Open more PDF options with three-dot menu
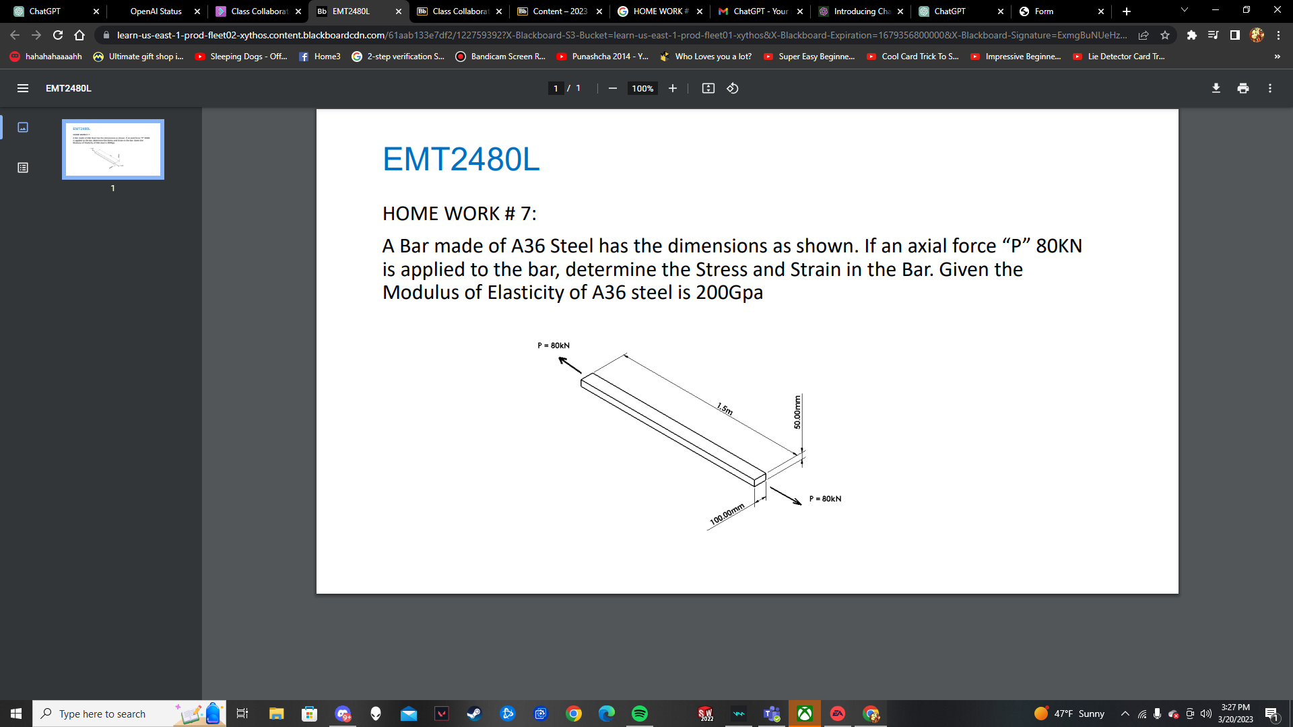This screenshot has width=1293, height=727. point(1269,88)
